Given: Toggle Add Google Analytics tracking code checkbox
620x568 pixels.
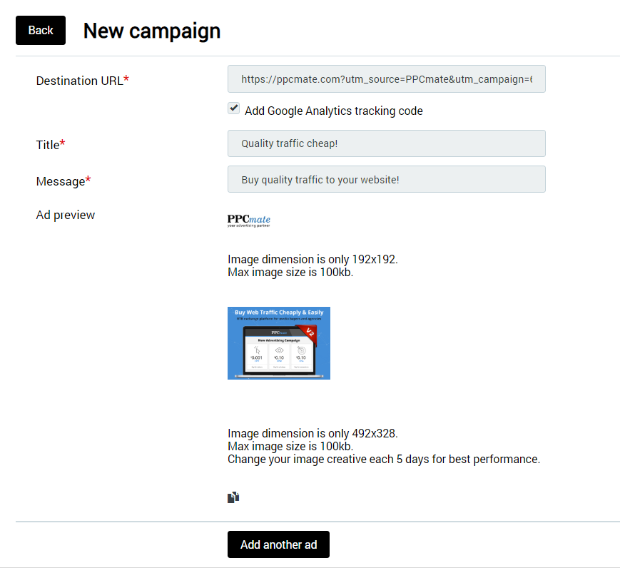Looking at the screenshot, I should (233, 108).
